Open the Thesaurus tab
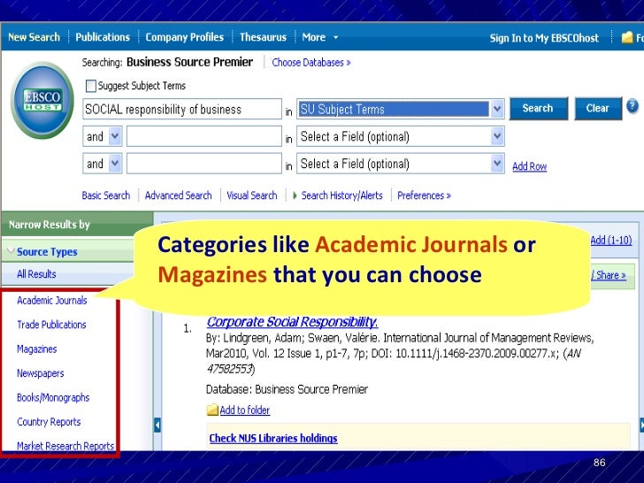The width and height of the screenshot is (644, 483). (263, 37)
